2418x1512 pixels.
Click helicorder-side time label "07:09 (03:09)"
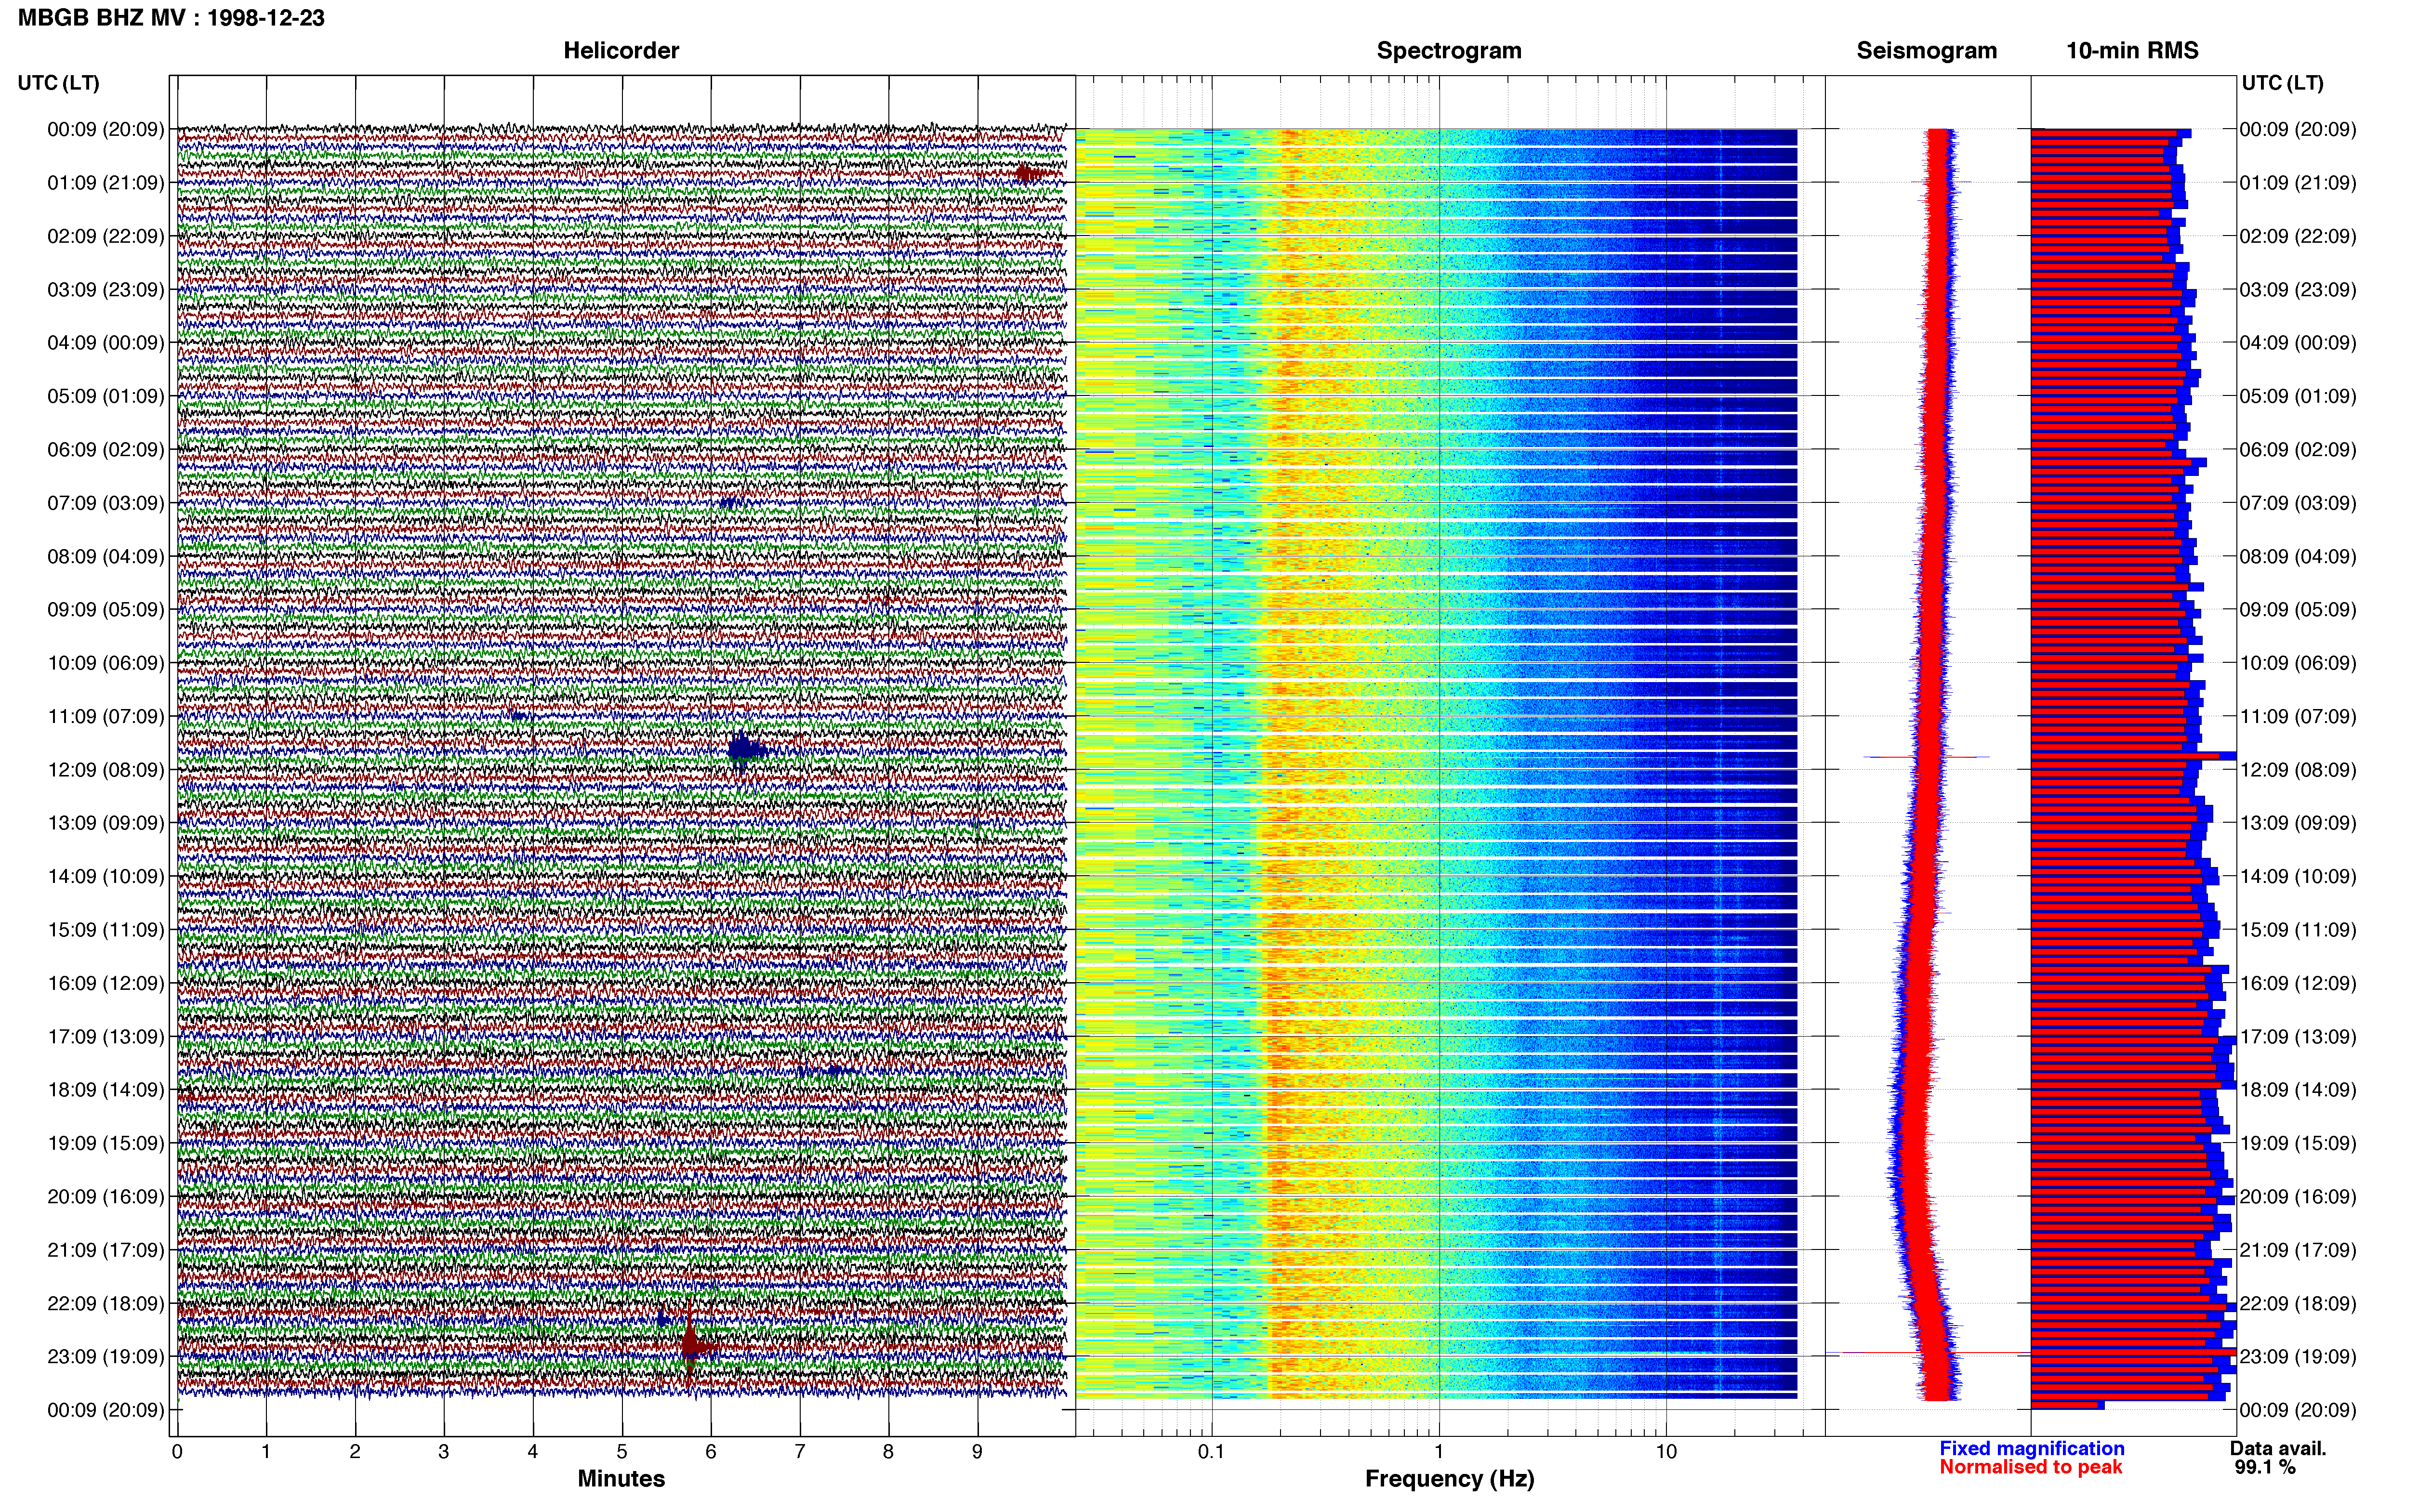point(106,503)
